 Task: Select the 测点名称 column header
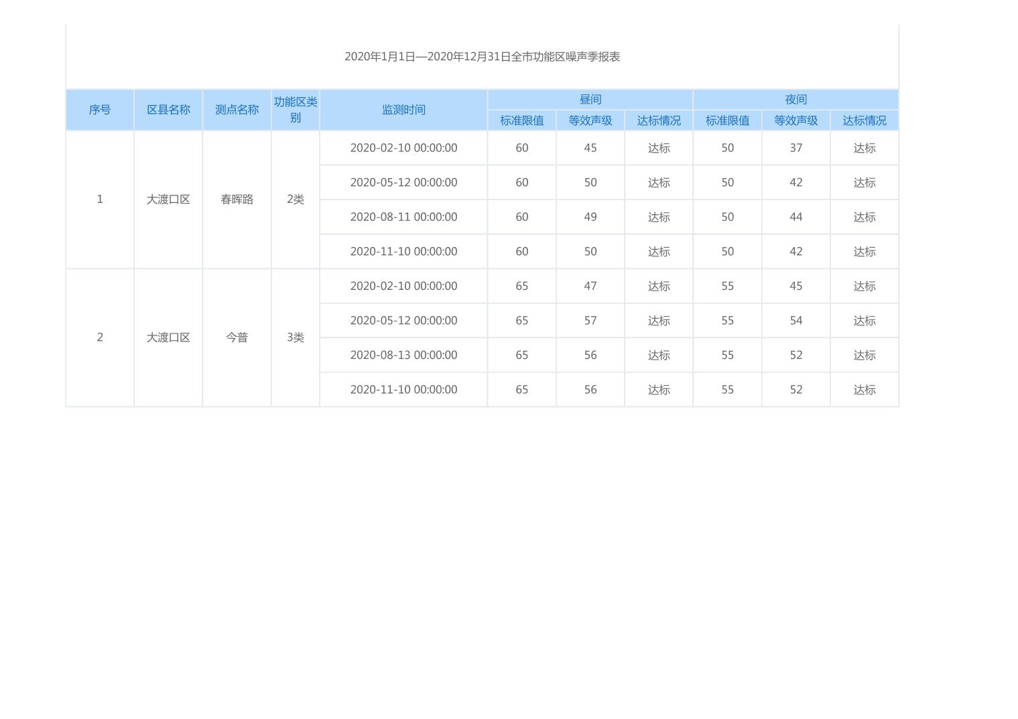coord(237,110)
